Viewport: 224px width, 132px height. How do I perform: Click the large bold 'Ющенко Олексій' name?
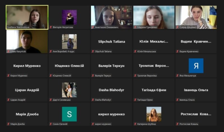point(69,66)
